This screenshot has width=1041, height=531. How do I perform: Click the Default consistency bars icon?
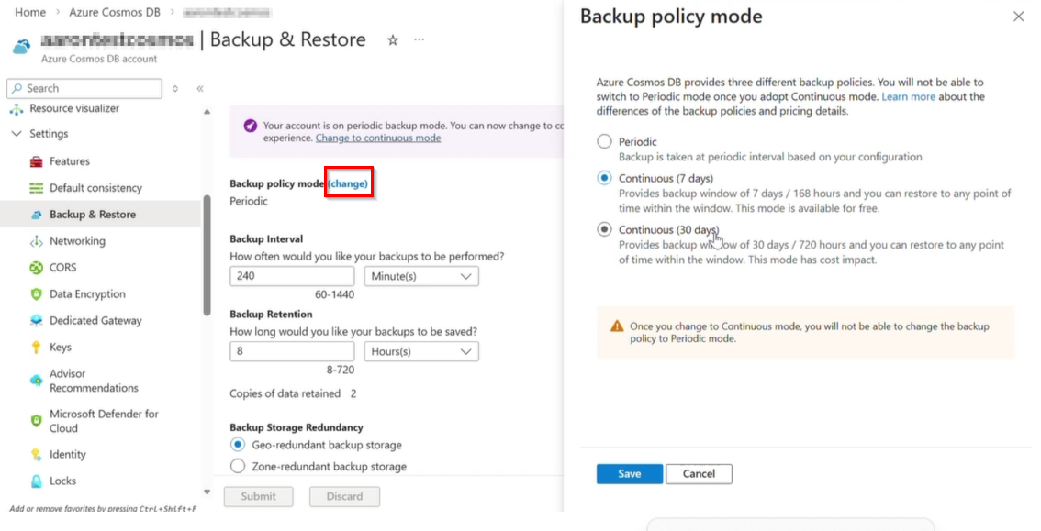[x=37, y=188]
